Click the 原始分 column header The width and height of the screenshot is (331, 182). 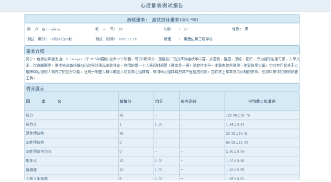tap(125, 101)
